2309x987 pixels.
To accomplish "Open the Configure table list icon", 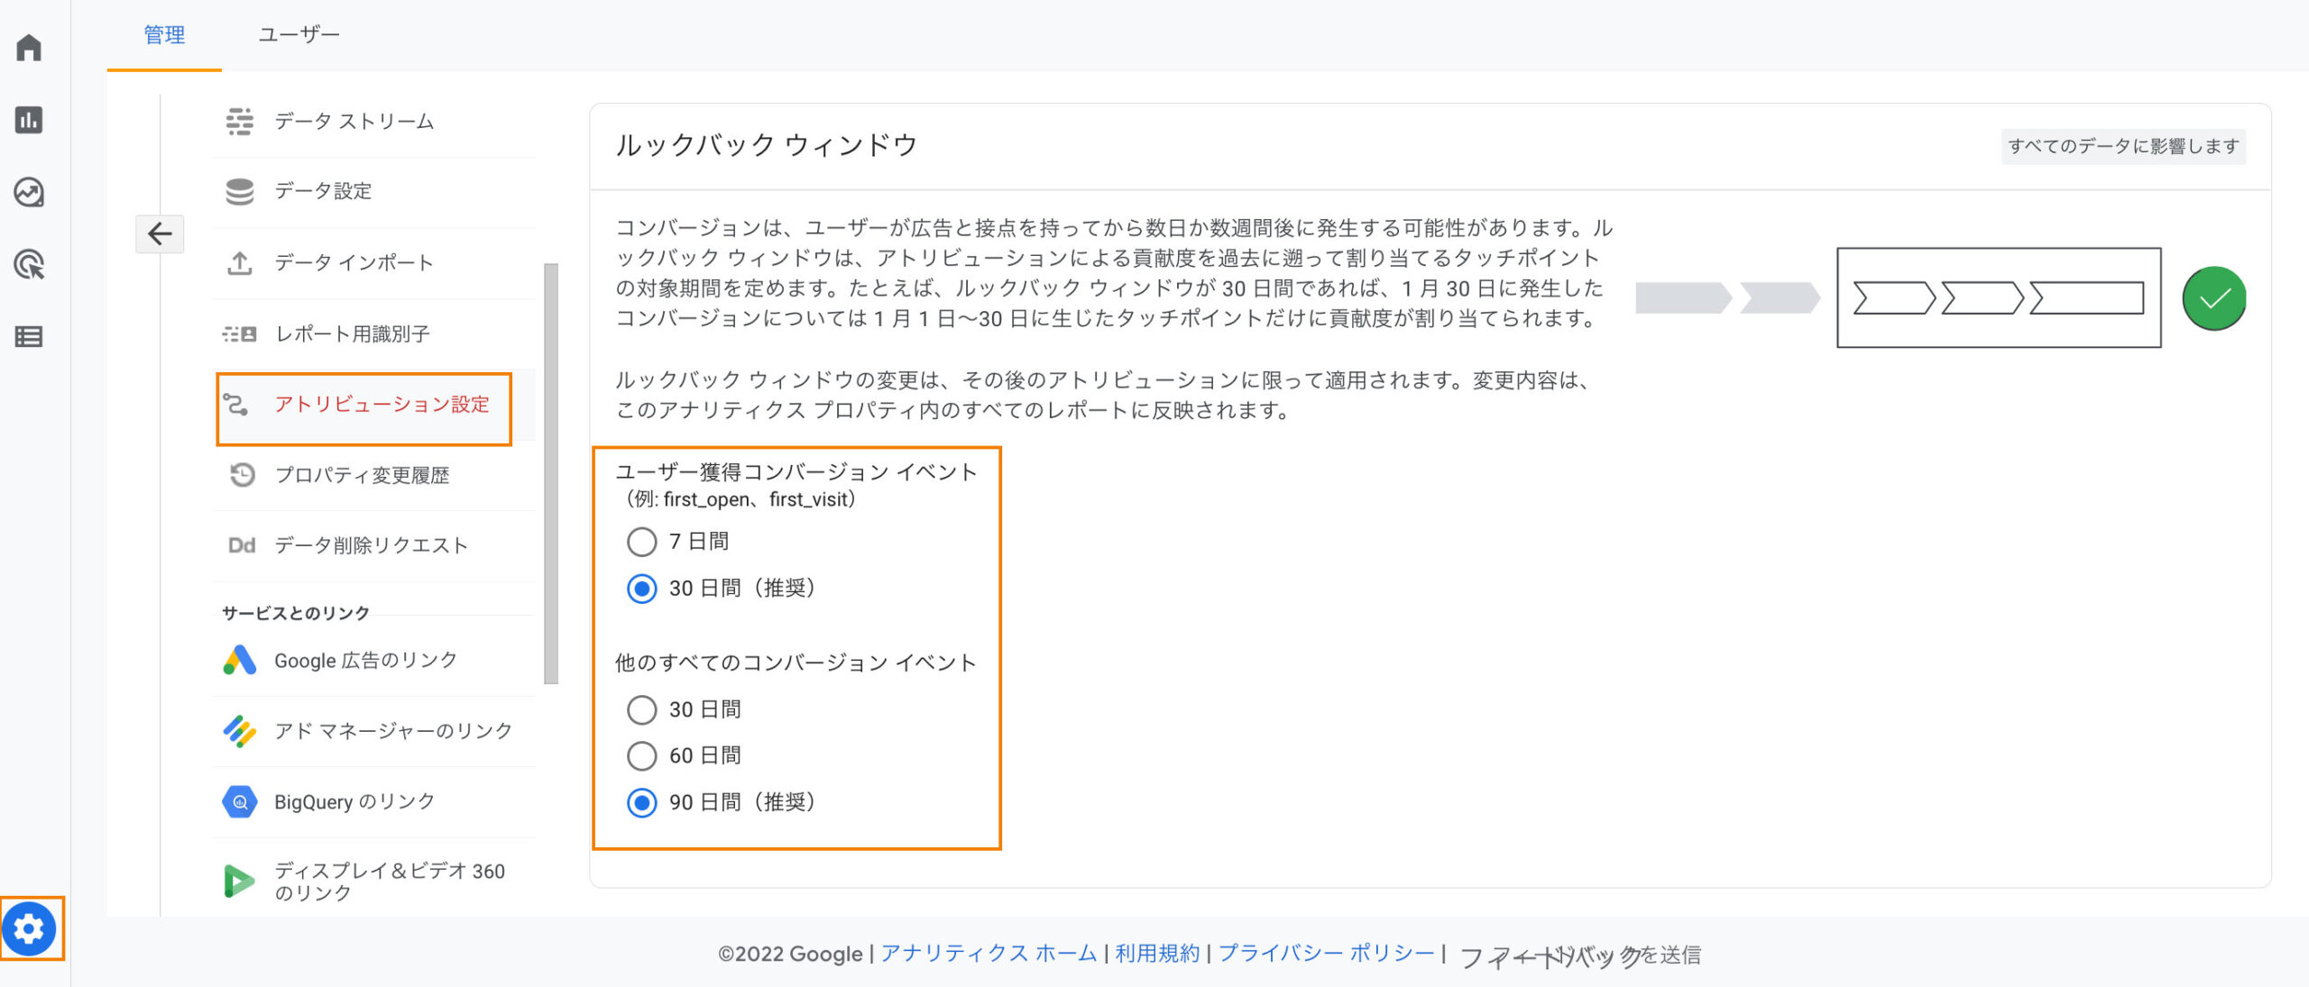I will point(29,336).
